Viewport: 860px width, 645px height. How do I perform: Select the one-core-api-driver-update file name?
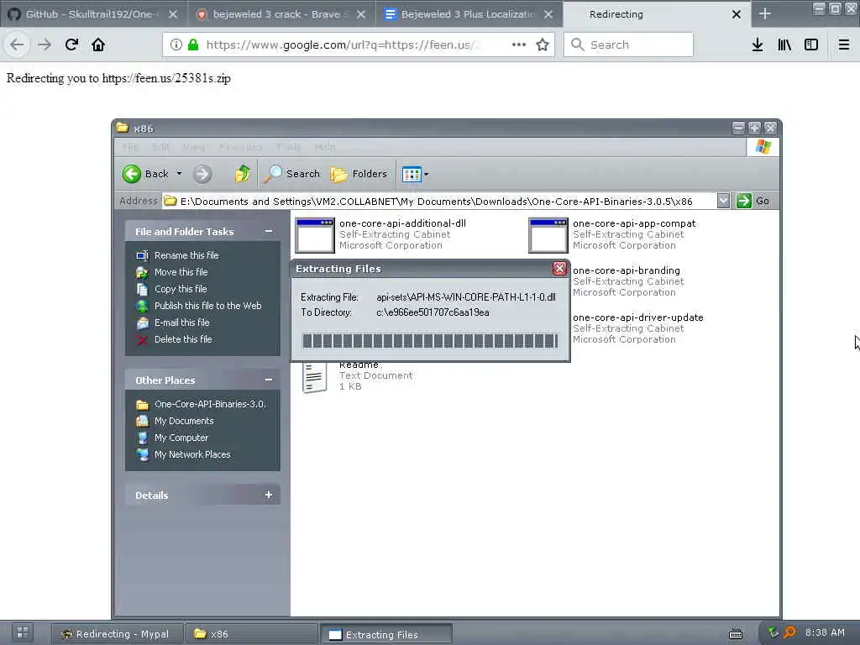638,317
